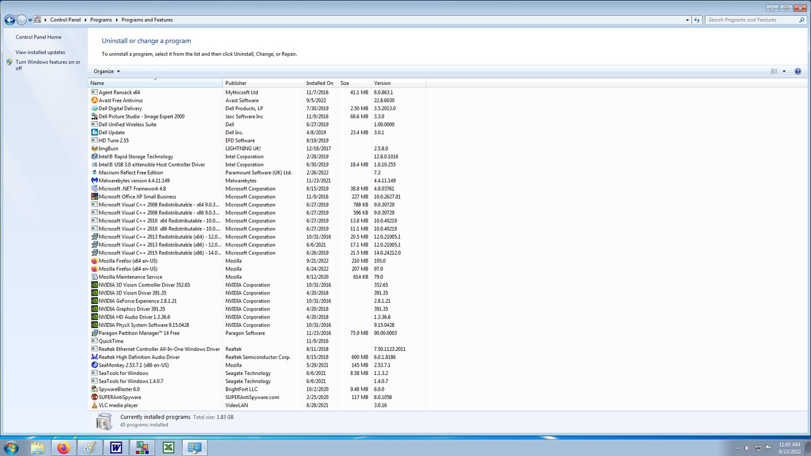Screen dimensions: 811x456
Task: Select HD Tune 2.55 entry
Action: click(257, 141)
